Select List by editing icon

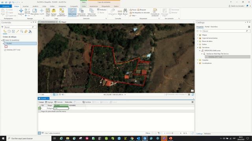17,31
